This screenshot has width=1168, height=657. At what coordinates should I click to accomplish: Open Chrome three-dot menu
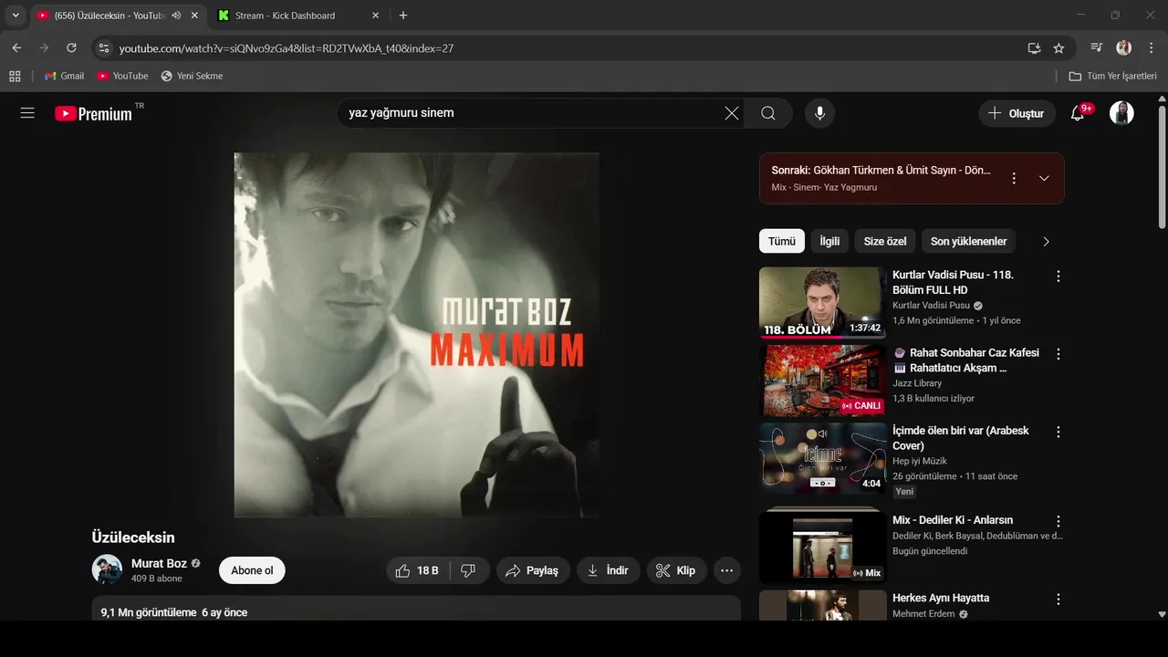[x=1150, y=47]
